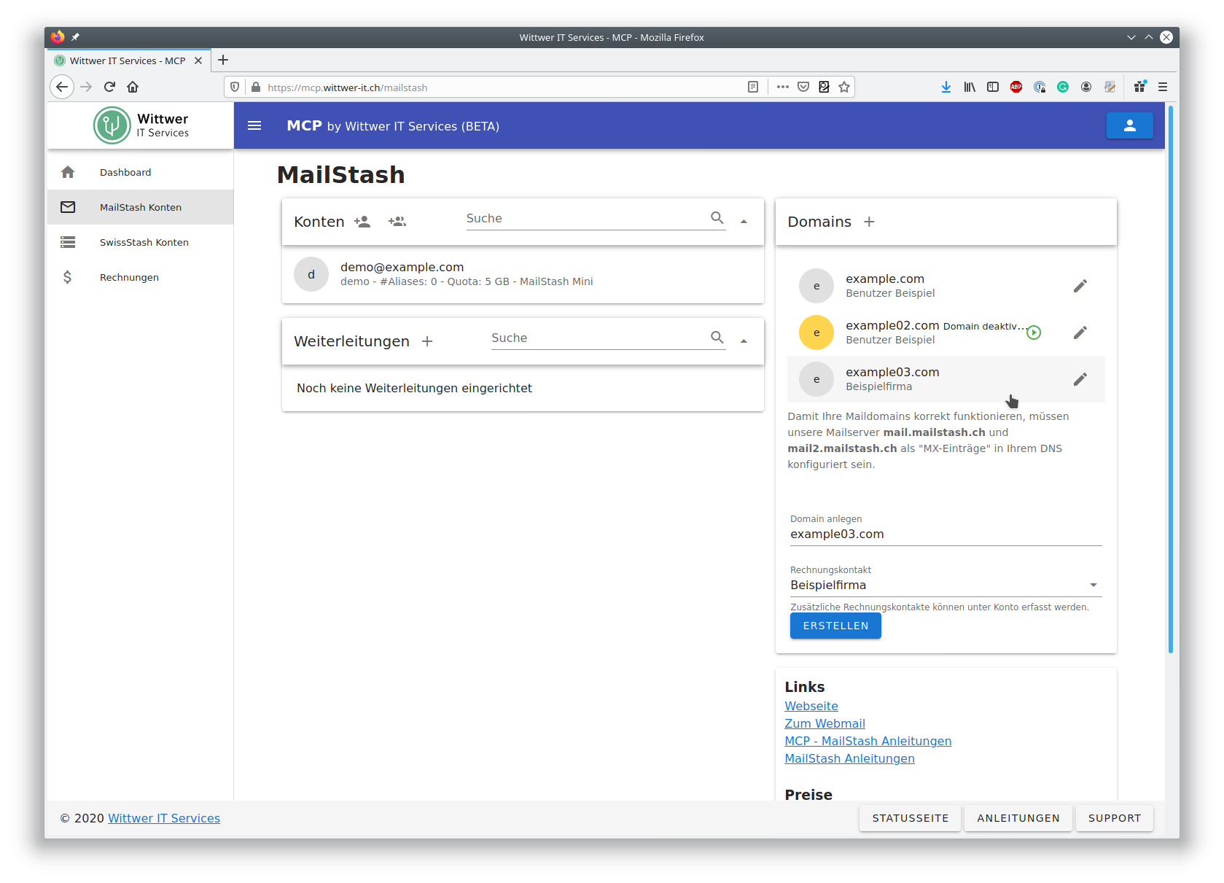Click the STATUSSEITE button
The height and width of the screenshot is (883, 1224).
click(x=911, y=818)
